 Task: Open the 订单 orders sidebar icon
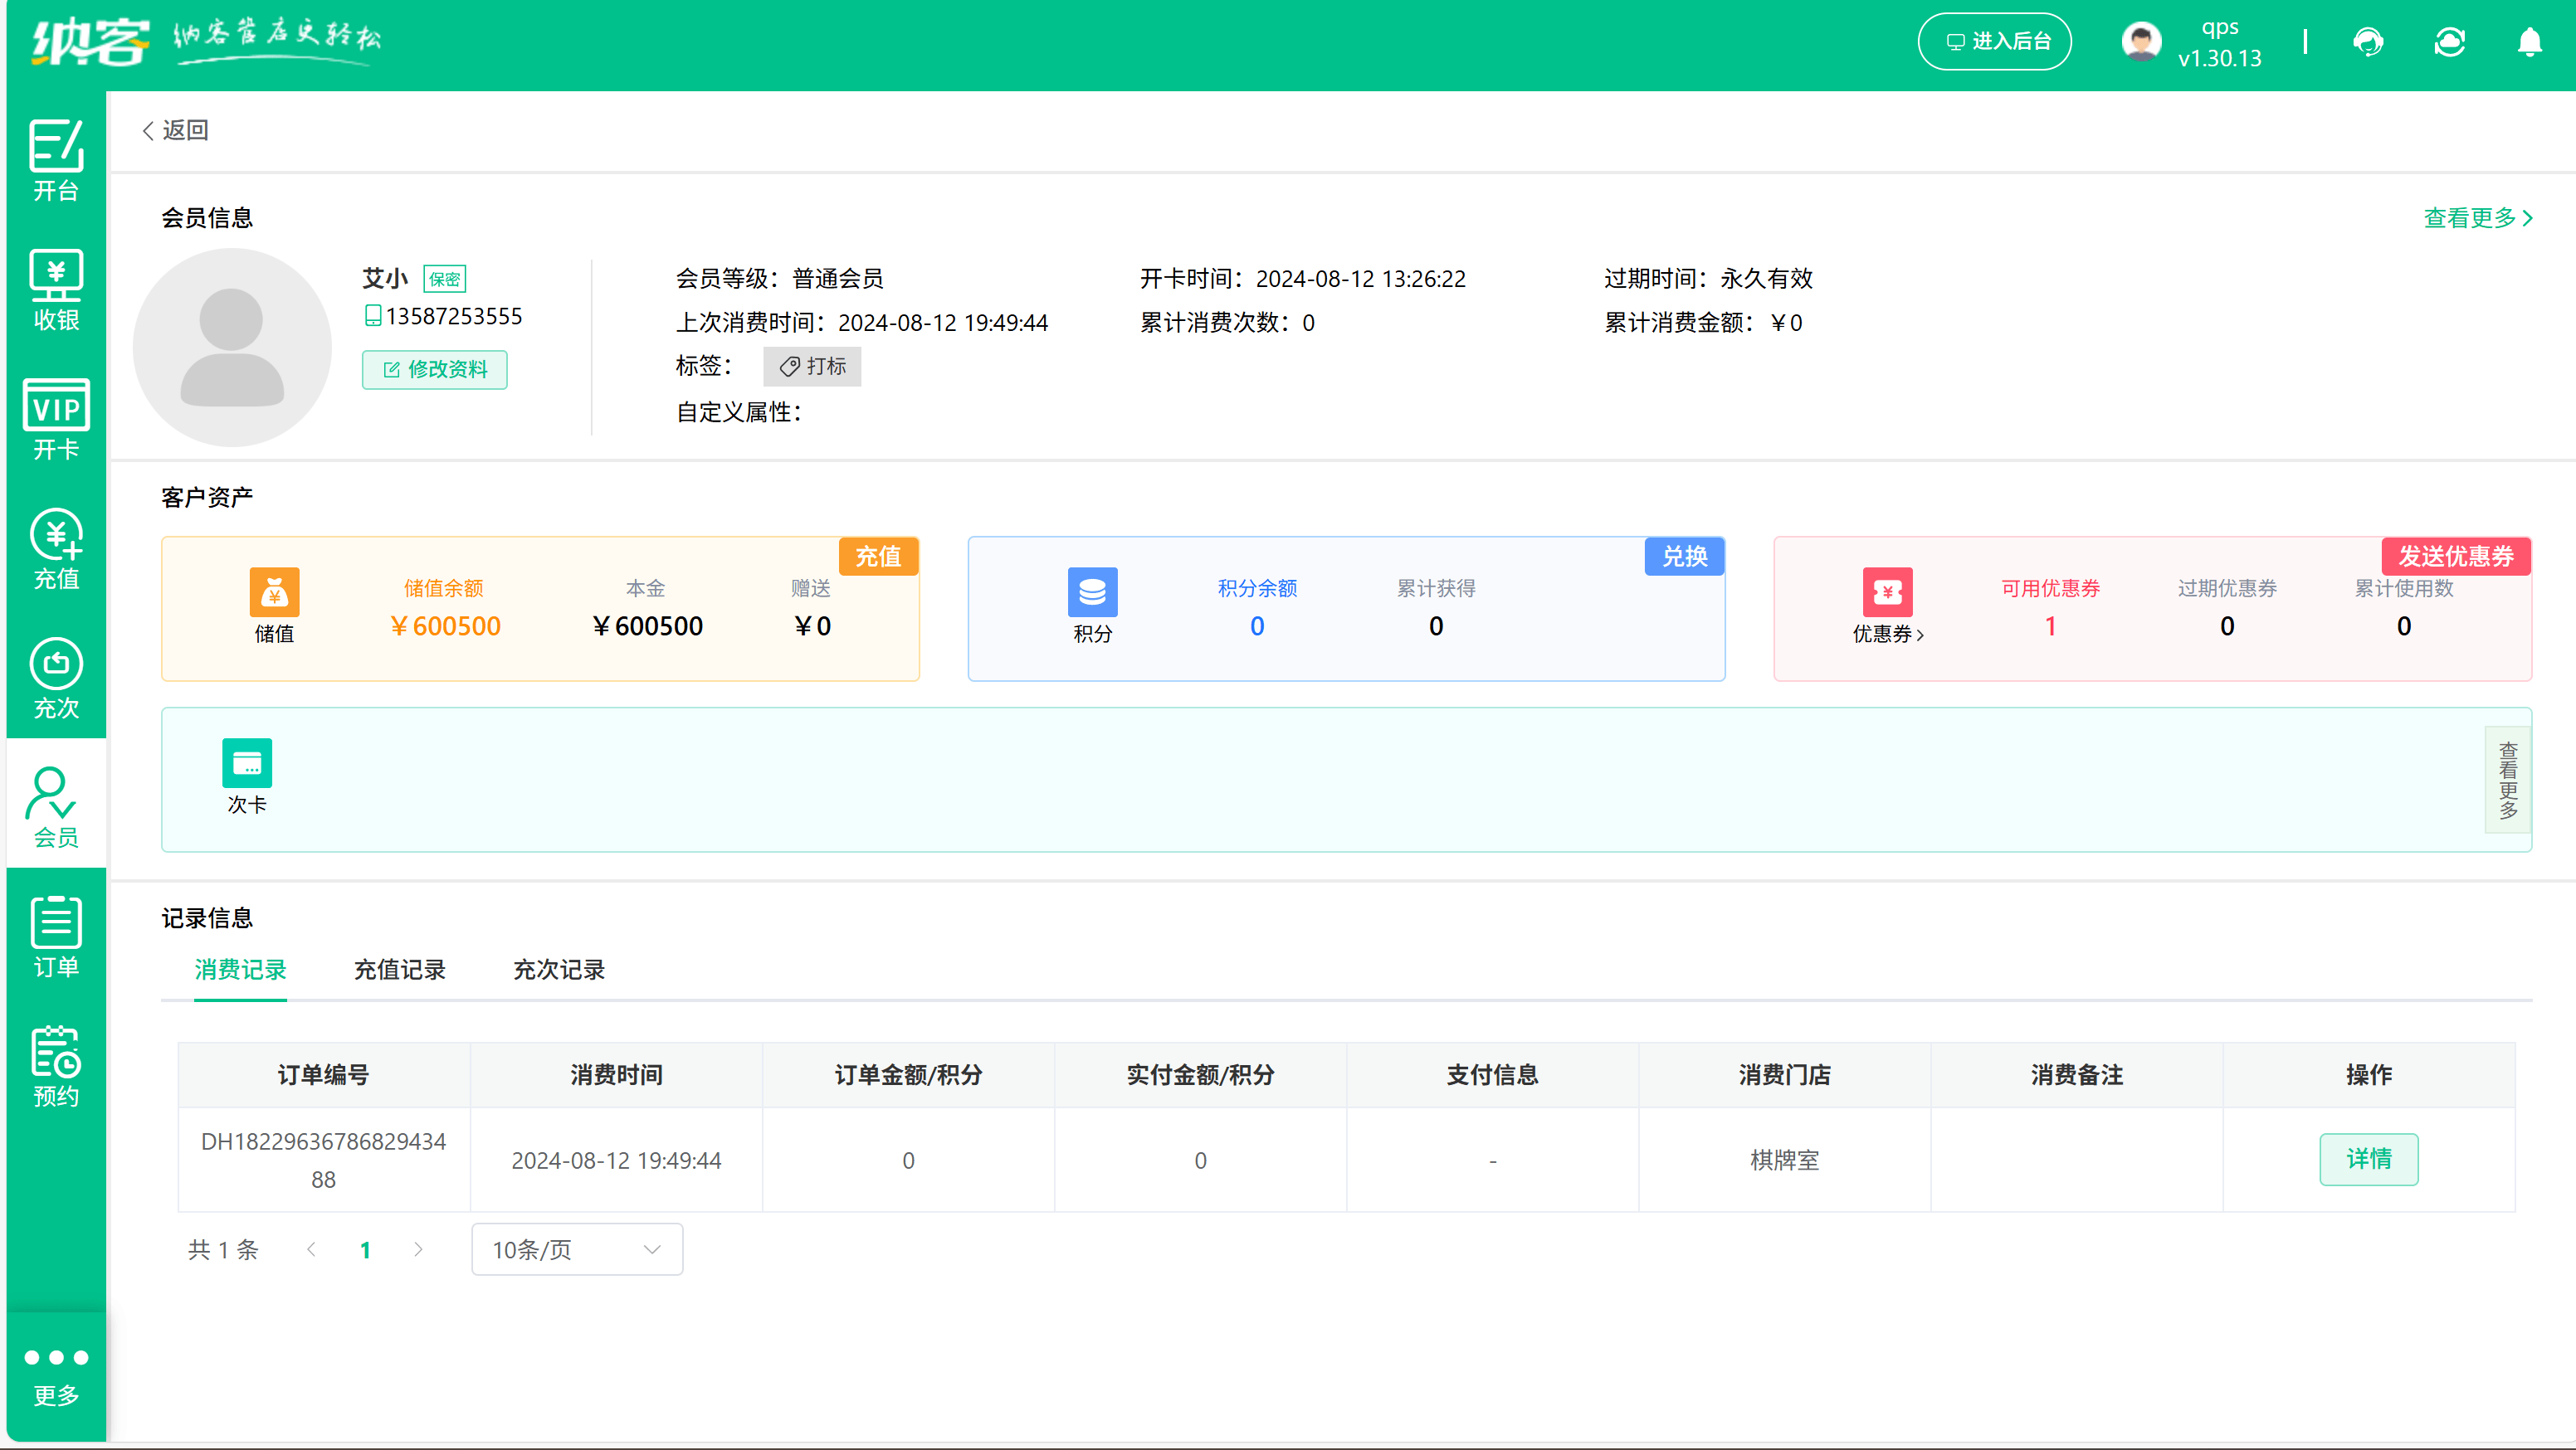point(55,934)
